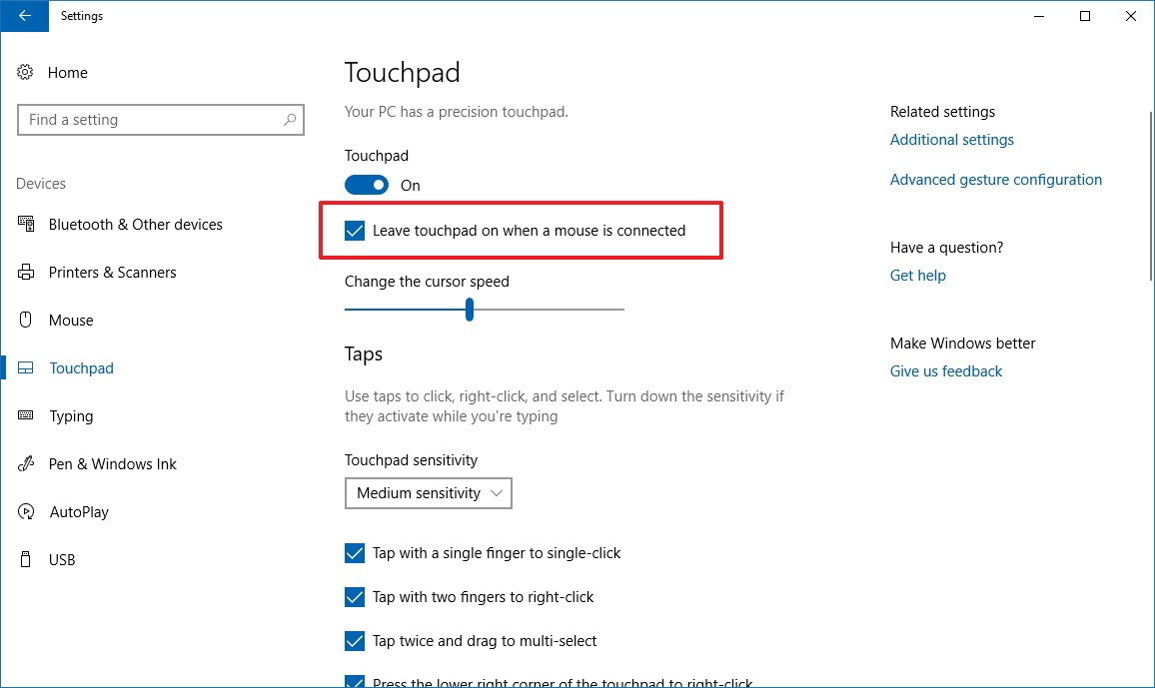
Task: Turn off the Touchpad toggle
Action: [367, 185]
